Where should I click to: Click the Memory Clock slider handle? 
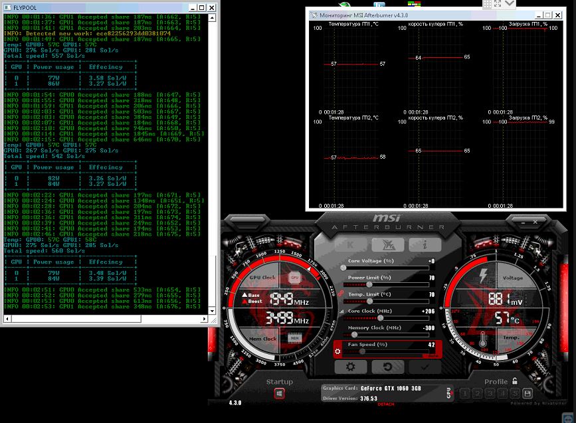354,333
